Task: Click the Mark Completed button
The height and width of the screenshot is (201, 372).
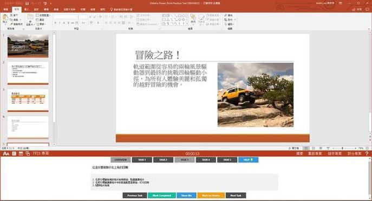Action: pyautogui.click(x=162, y=195)
